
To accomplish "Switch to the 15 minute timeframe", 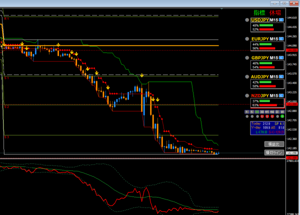I will click(257, 111).
